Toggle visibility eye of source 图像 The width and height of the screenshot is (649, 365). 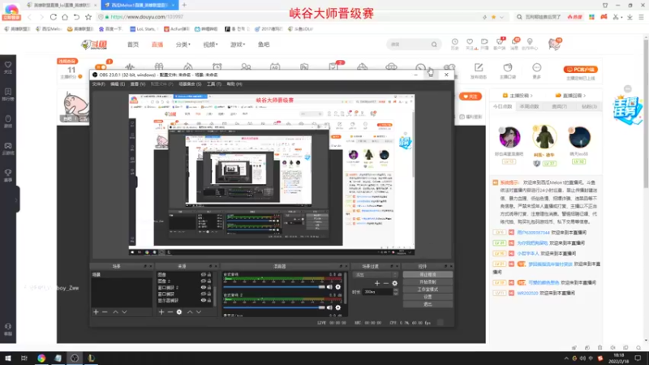[x=204, y=274]
